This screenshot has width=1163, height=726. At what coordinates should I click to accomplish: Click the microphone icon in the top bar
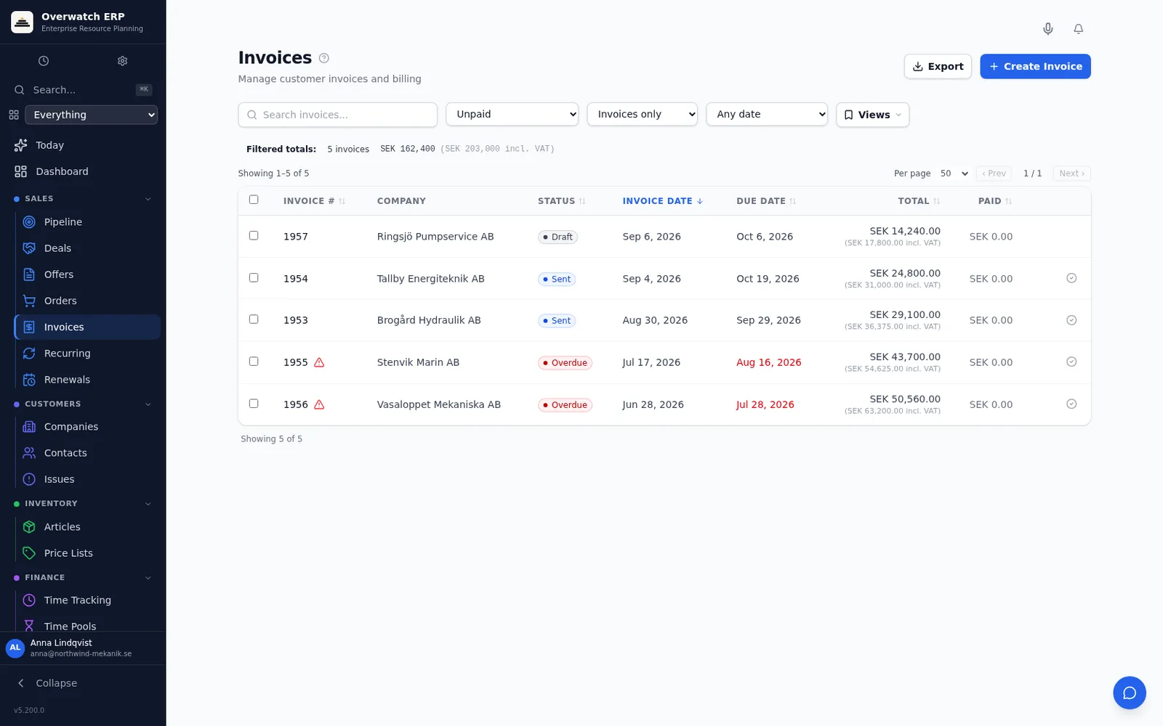pos(1047,29)
